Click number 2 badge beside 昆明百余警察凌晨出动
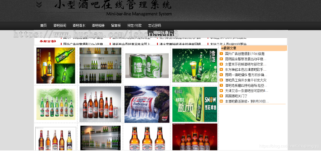 tap(221, 59)
